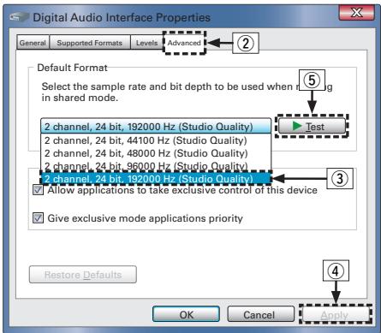Choose 2 channel, 24 bit, 96000 Hz option
The image size is (381, 333).
click(156, 165)
